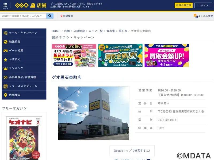The width and height of the screenshot is (214, 160).
Task: Open FAQ icon よくある質問
Action: [196, 16]
